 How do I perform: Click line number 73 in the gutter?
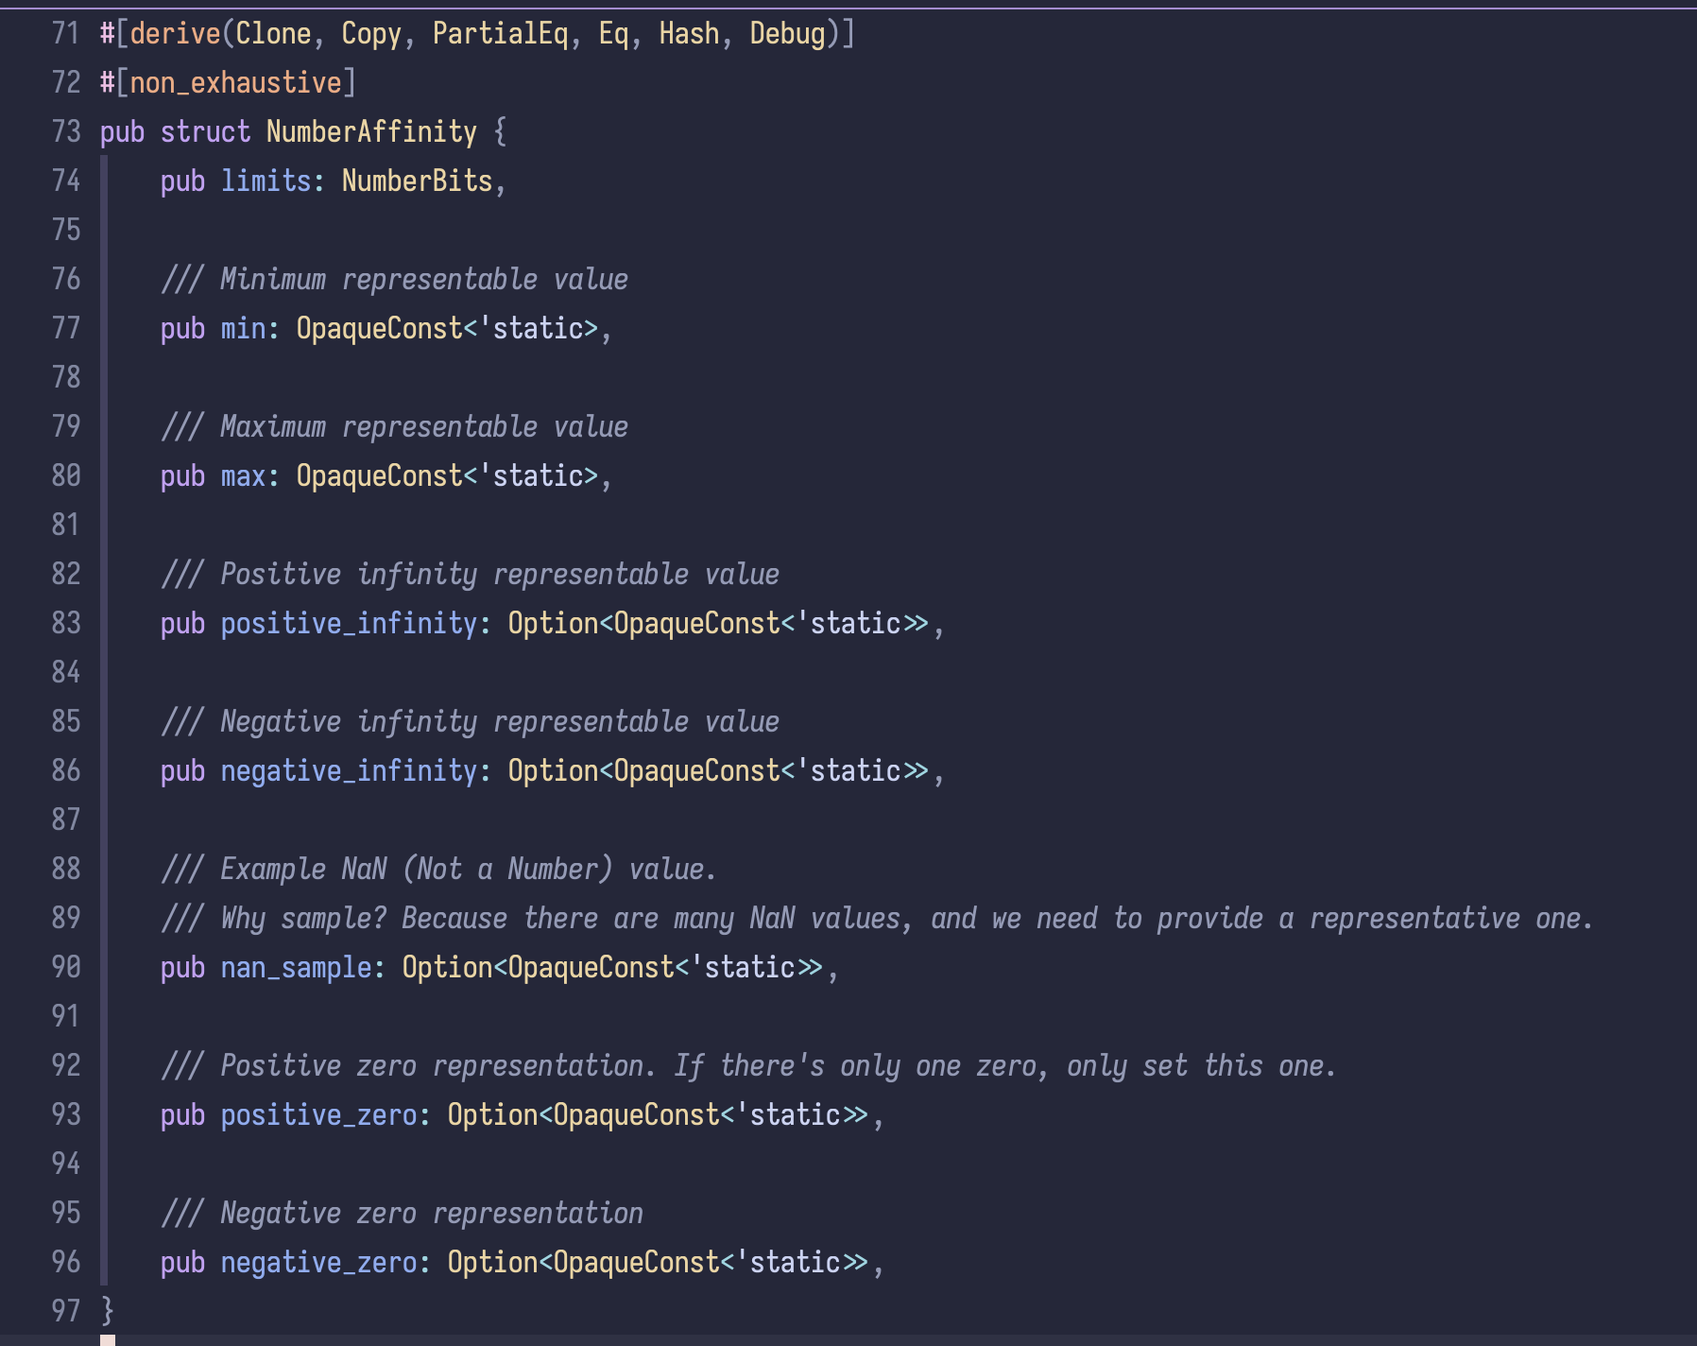pyautogui.click(x=66, y=131)
